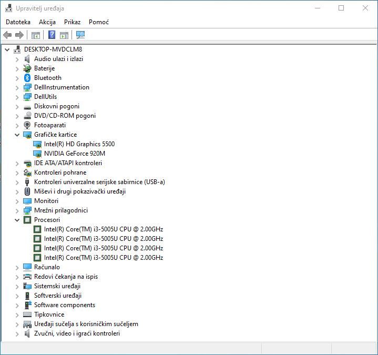Expand the IDE ATA/ATAPI kontroleri arrow
378x355 pixels.
pyautogui.click(x=17, y=163)
